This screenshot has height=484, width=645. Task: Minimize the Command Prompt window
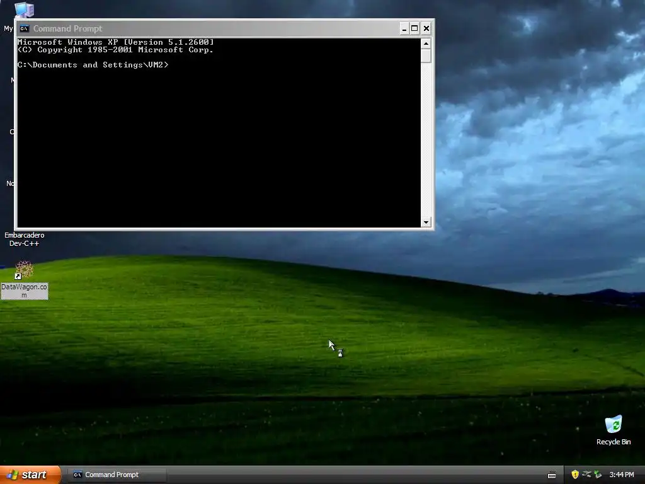404,28
